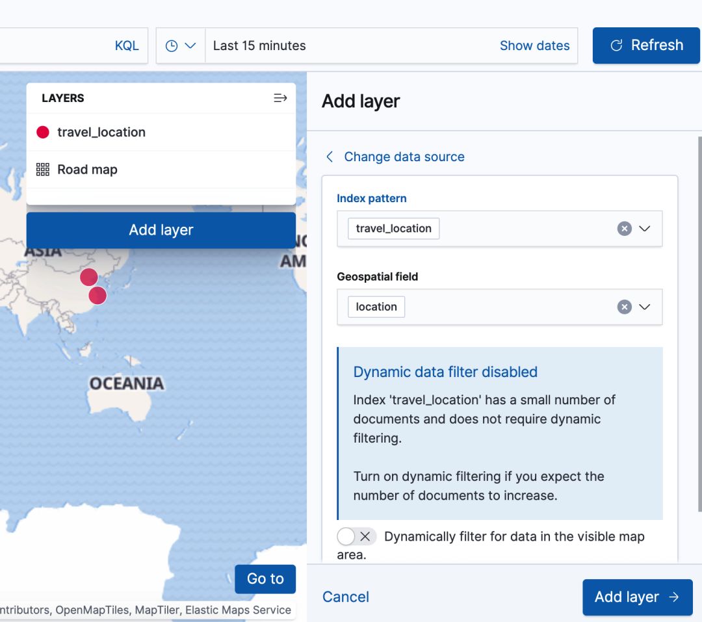Viewport: 702px width, 622px height.
Task: Click the KQL query language switcher
Action: click(x=127, y=45)
